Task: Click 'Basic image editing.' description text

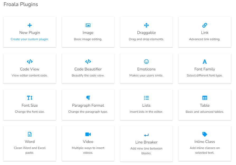Action: click(x=88, y=39)
